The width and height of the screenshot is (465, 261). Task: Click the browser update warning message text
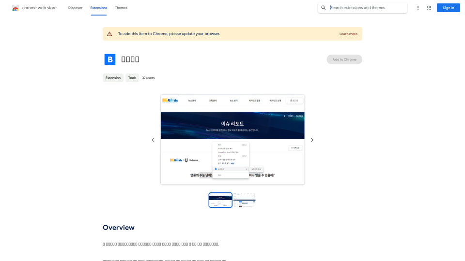coord(169,34)
